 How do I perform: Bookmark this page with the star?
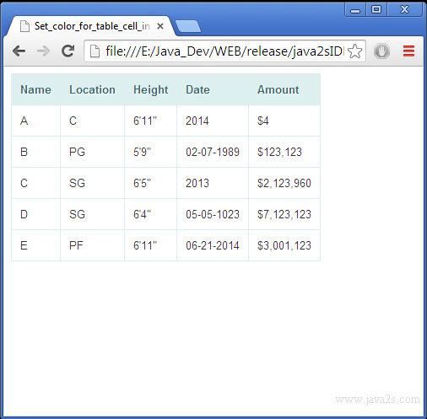354,51
